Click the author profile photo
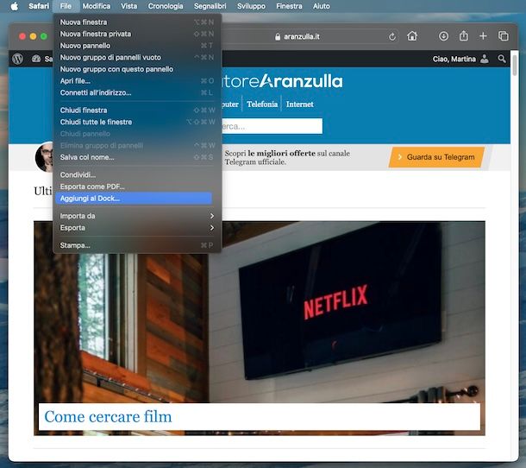Image resolution: width=526 pixels, height=468 pixels. [x=44, y=157]
